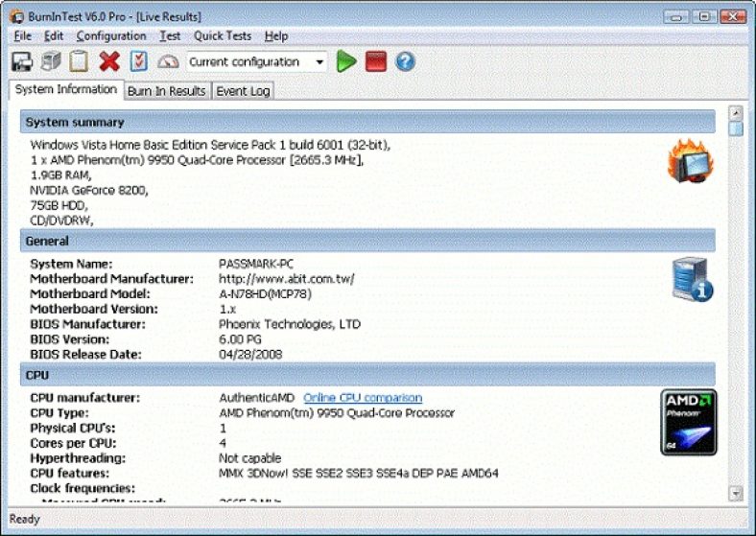Click the print results toolbar icon

50,61
